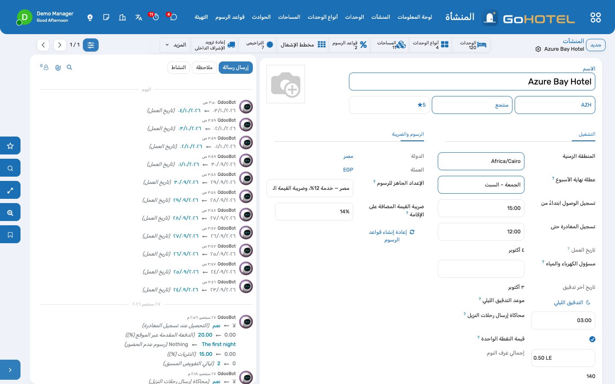This screenshot has height=384, width=615.
Task: Click the Azure Bay Hotel name field
Action: [x=472, y=81]
